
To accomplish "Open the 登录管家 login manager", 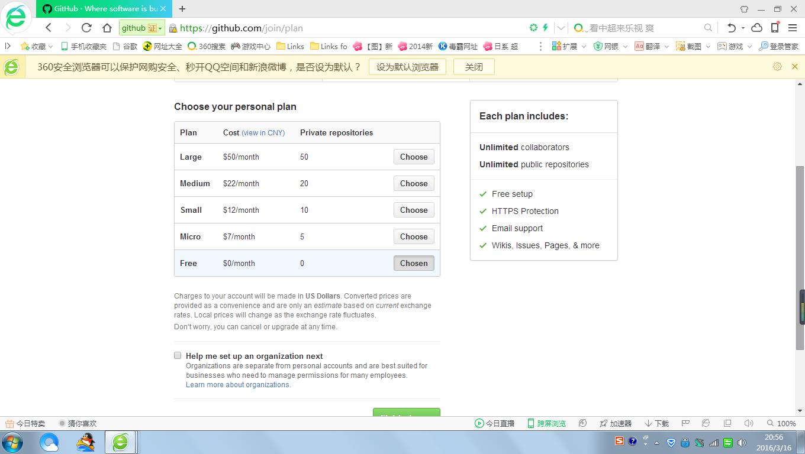I will coord(778,46).
